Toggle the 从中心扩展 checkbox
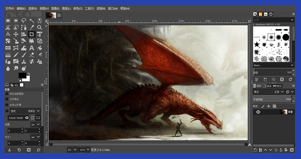Viewport: 301px width, 159px height. click(7, 104)
